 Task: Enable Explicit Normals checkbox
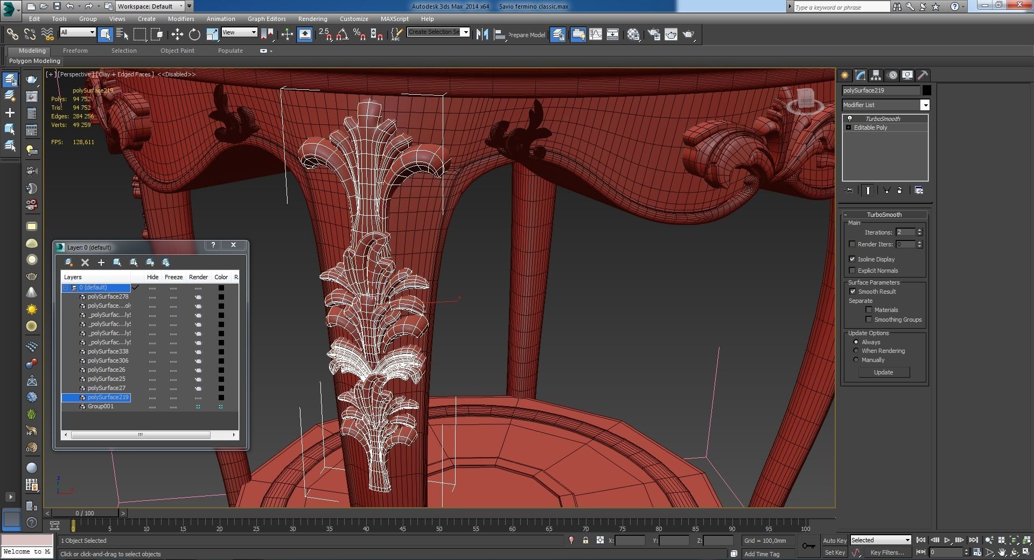click(x=852, y=270)
